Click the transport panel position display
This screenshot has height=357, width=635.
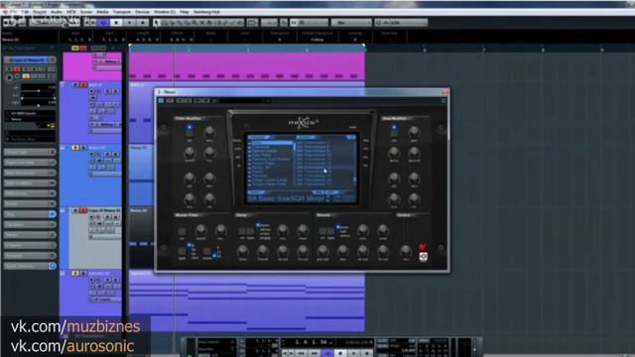(311, 342)
